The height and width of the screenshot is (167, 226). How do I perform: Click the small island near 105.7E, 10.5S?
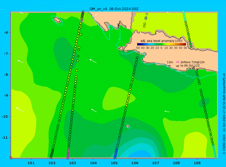[x=128, y=126]
